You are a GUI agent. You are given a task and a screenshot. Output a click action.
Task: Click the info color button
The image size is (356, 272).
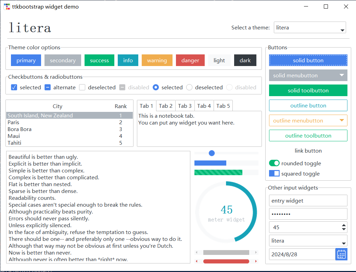point(128,60)
